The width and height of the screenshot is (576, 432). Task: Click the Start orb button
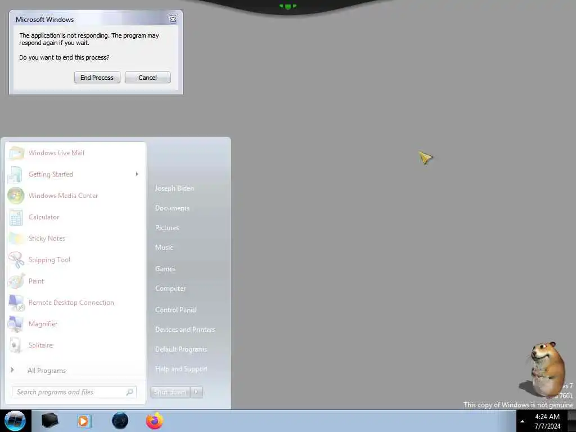(x=15, y=421)
